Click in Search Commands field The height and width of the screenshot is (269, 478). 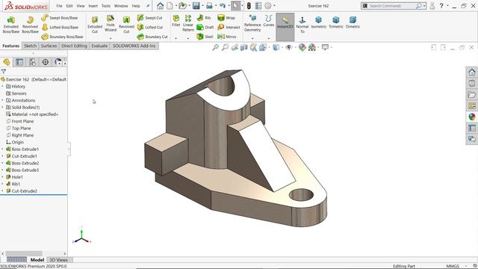pos(391,6)
